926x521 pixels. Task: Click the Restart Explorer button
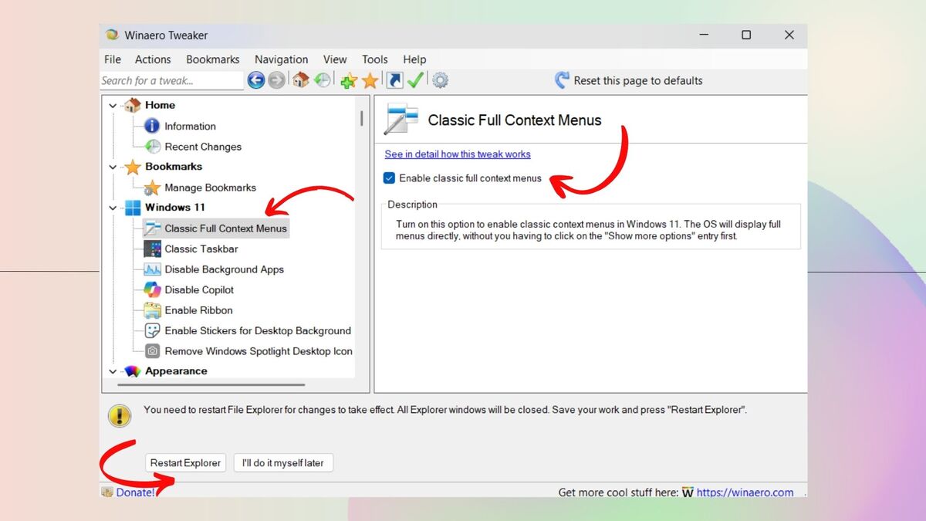point(186,463)
